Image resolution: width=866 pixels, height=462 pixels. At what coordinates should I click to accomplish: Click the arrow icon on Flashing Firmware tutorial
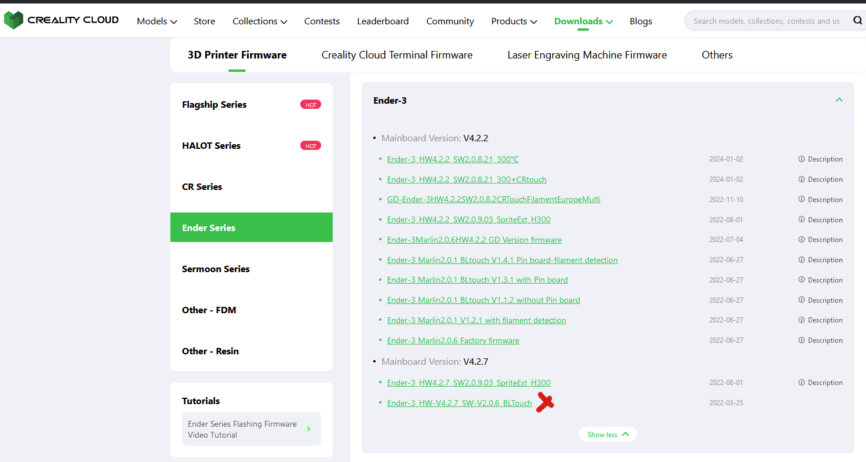(x=308, y=429)
